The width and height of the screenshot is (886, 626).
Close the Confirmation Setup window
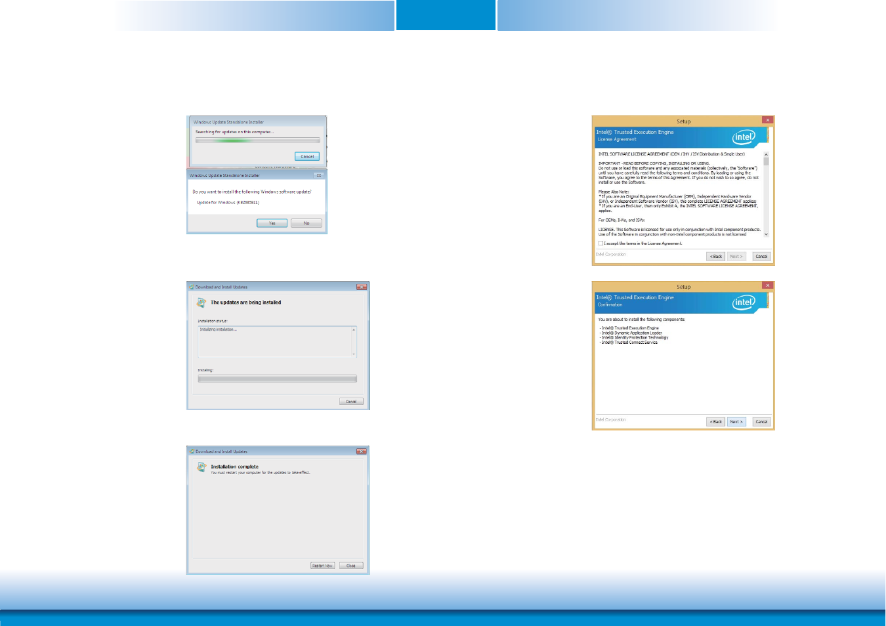tap(767, 285)
